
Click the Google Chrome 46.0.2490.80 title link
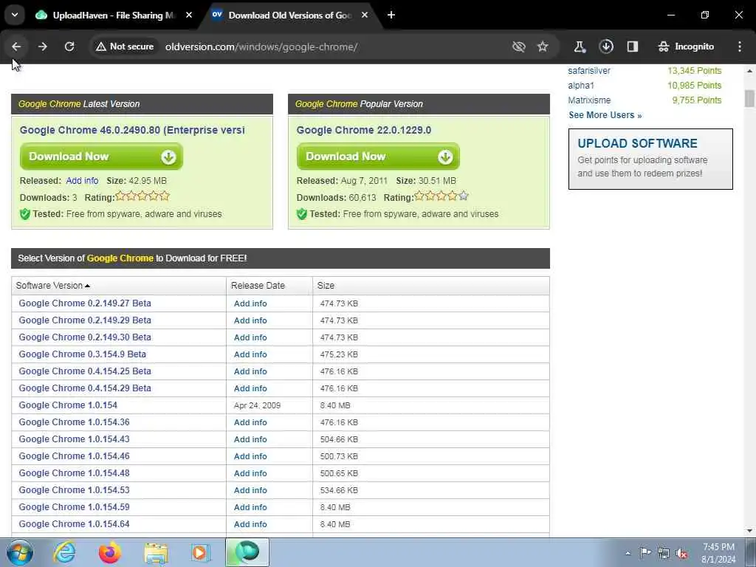tap(132, 130)
